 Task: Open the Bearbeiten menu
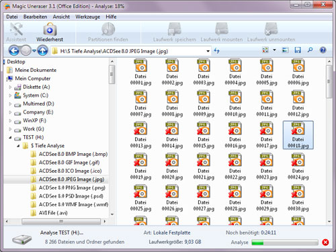[35, 17]
